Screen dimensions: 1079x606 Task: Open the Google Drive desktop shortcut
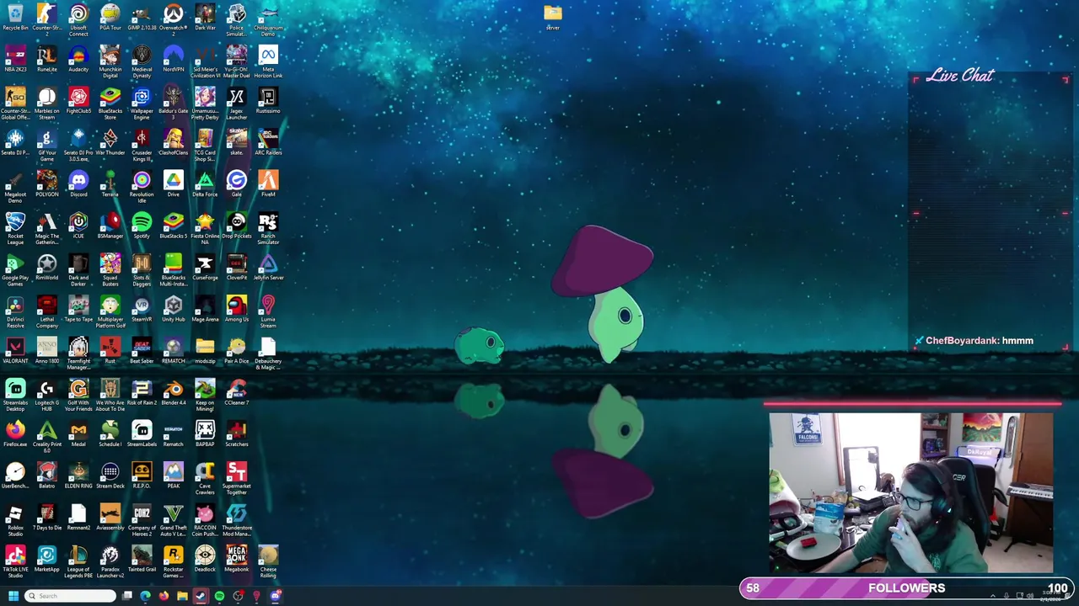coord(173,184)
